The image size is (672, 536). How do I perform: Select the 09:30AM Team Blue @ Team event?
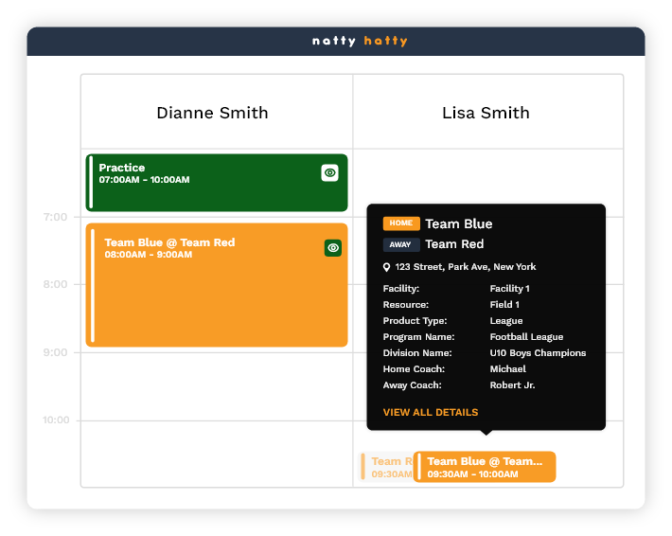coord(485,467)
